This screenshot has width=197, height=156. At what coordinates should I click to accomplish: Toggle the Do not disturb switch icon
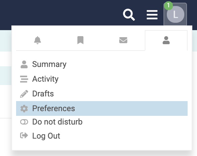(24, 122)
